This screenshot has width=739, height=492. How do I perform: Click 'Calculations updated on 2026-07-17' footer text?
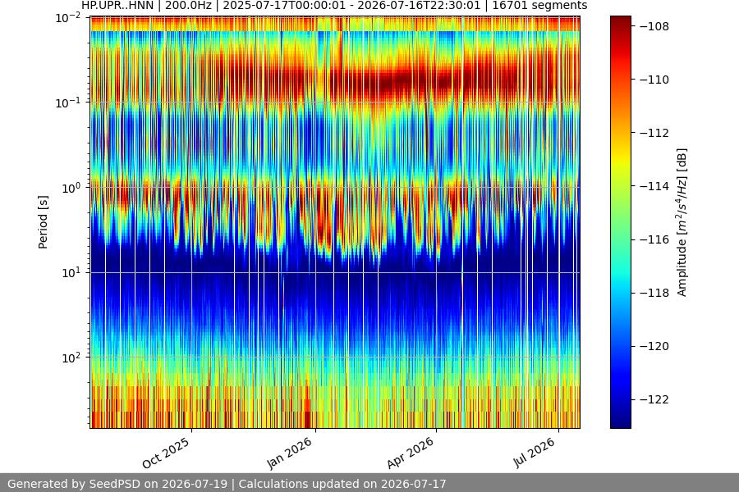pos(342,484)
